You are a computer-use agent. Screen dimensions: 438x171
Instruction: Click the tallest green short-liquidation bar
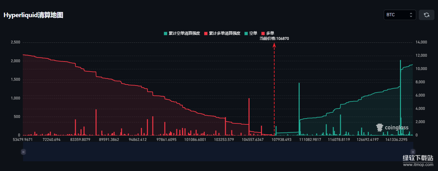[x=400, y=97]
